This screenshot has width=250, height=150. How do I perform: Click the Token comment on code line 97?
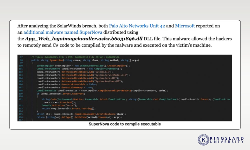tap(75, 57)
